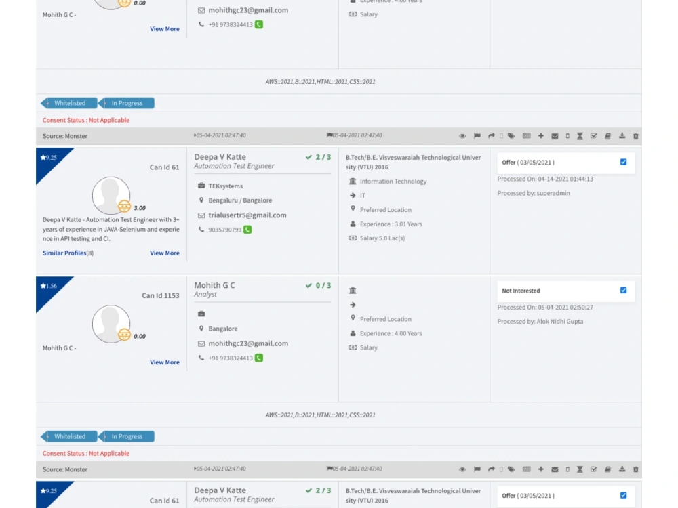Image resolution: width=678 pixels, height=508 pixels.
Task: Select the Whitelisted tag above the first Deepa card
Action: click(x=68, y=103)
